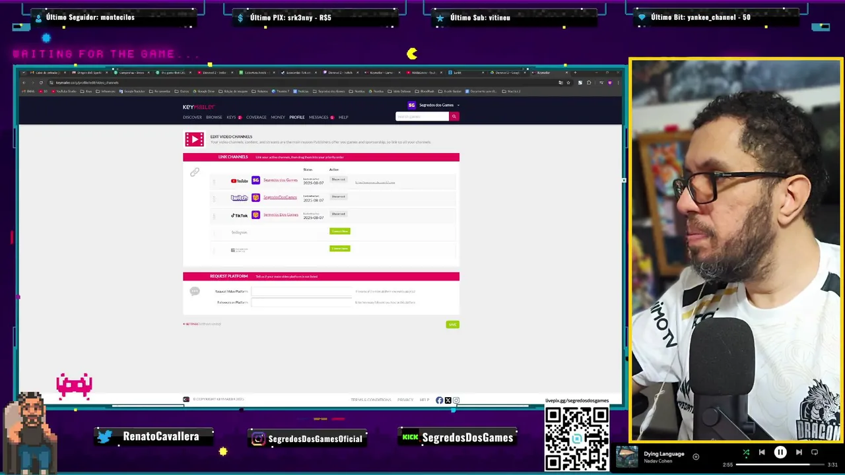Click the SG avatar in YouTube row
Screen dimensions: 845x475
coord(255,180)
